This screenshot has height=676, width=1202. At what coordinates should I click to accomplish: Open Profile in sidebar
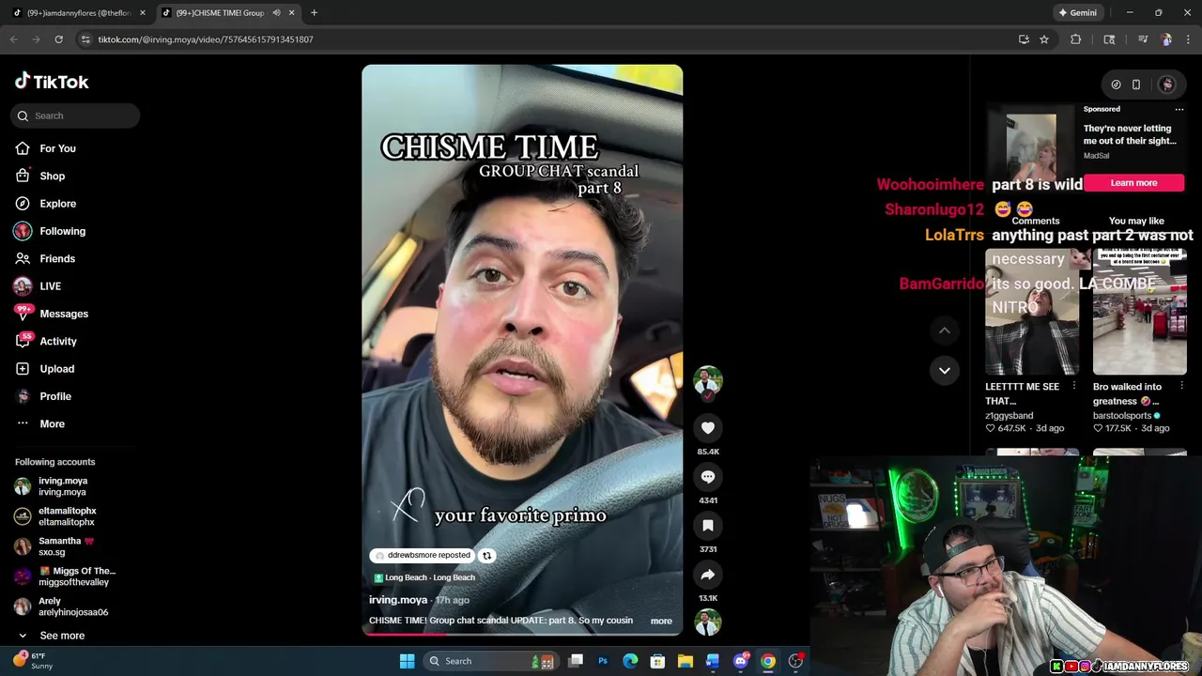54,396
